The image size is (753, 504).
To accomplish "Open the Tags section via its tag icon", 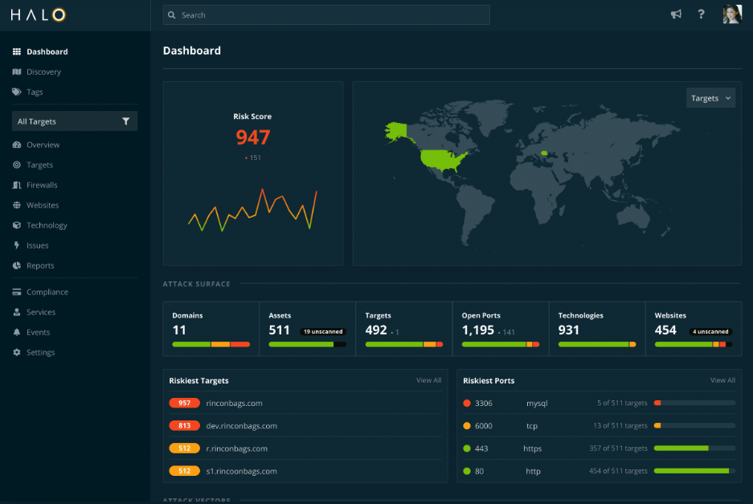I will click(x=18, y=92).
